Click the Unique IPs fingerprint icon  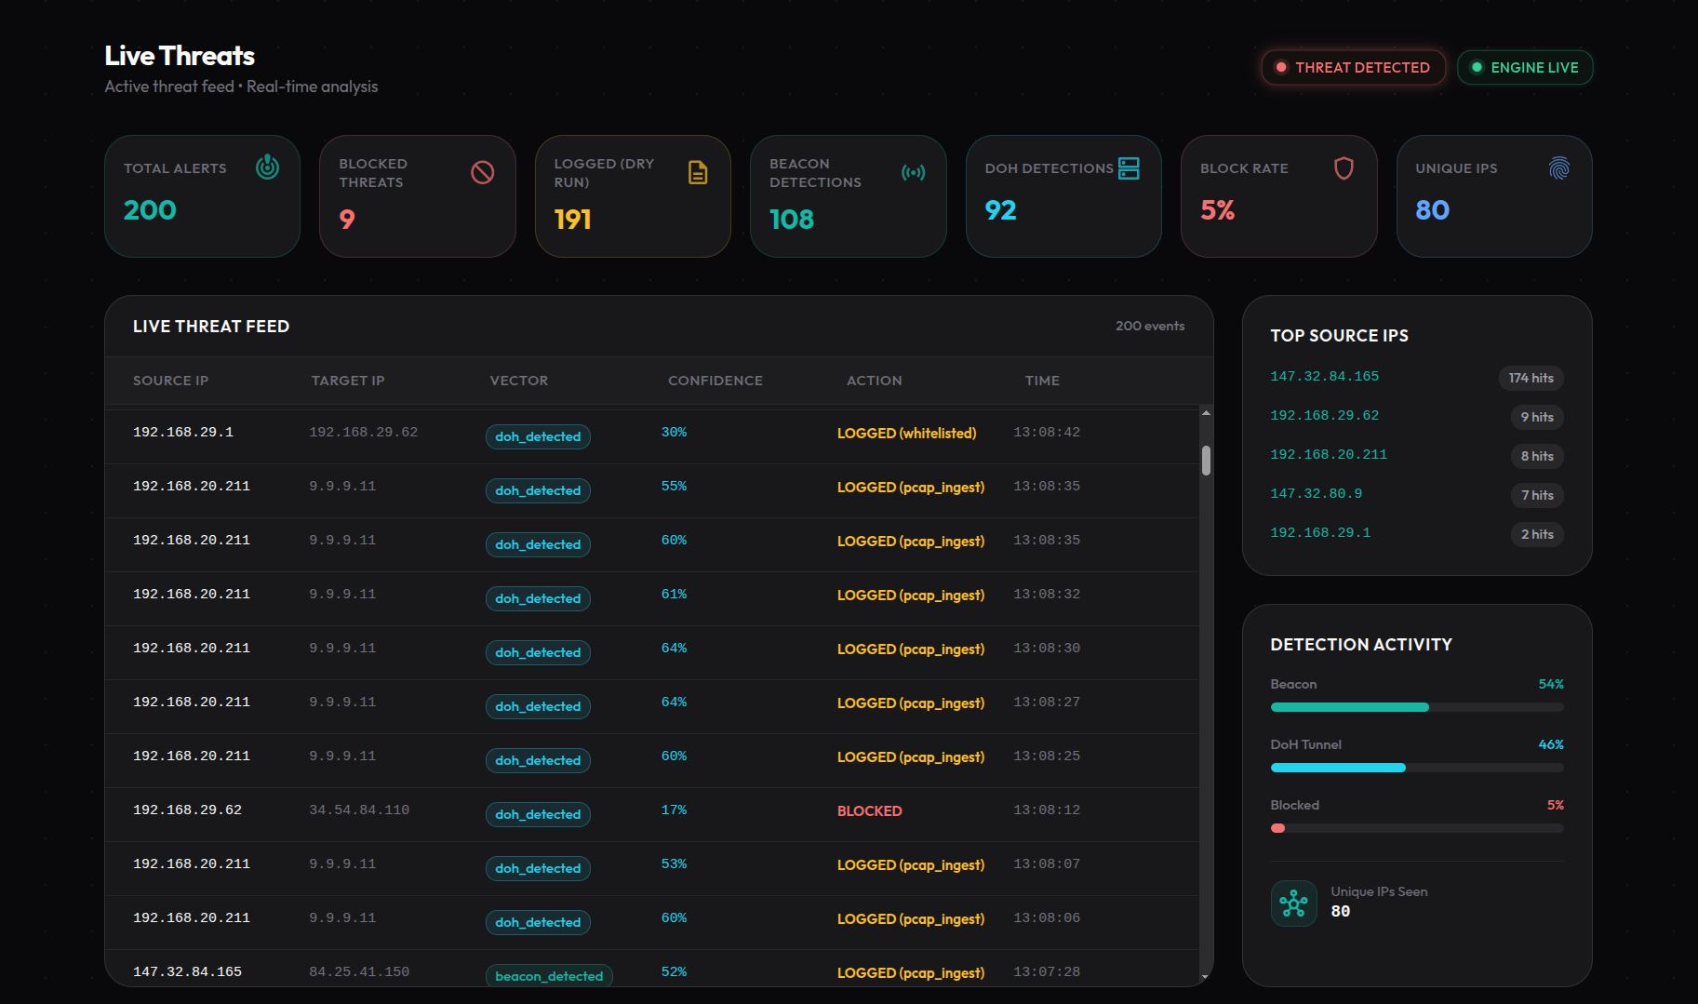coord(1559,168)
